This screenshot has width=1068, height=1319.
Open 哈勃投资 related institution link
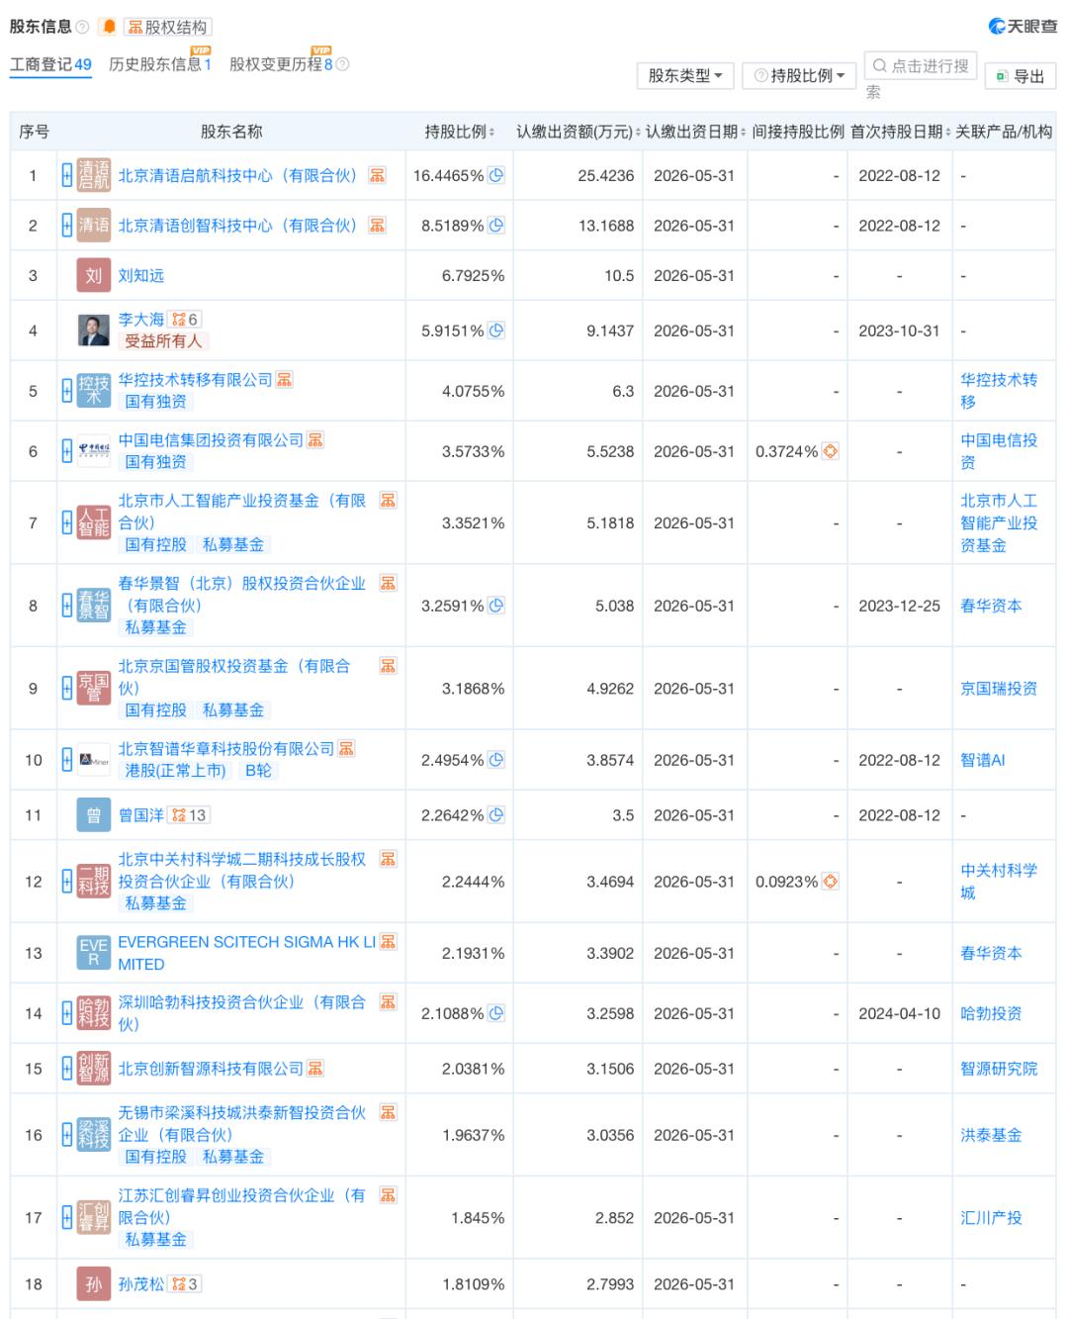point(991,1013)
